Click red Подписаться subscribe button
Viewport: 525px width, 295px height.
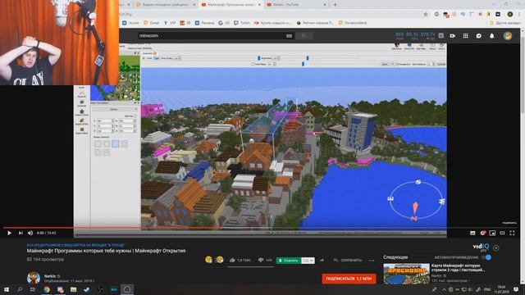349,279
